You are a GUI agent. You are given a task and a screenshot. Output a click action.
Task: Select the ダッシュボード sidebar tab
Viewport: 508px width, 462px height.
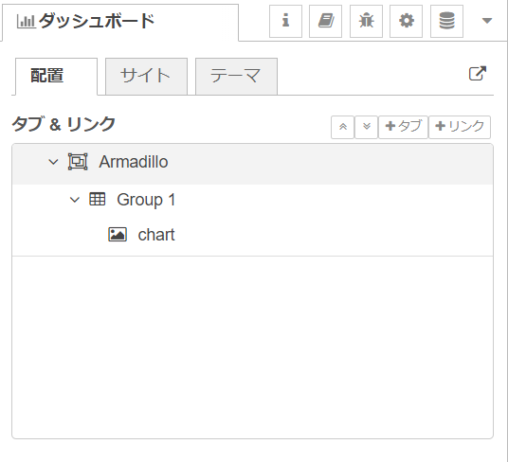pos(120,23)
